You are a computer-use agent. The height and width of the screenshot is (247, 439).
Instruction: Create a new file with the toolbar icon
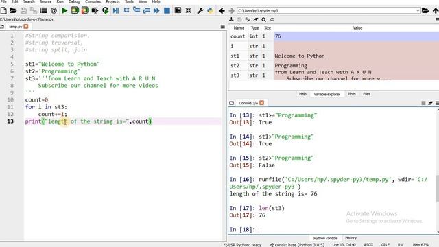[3, 11]
